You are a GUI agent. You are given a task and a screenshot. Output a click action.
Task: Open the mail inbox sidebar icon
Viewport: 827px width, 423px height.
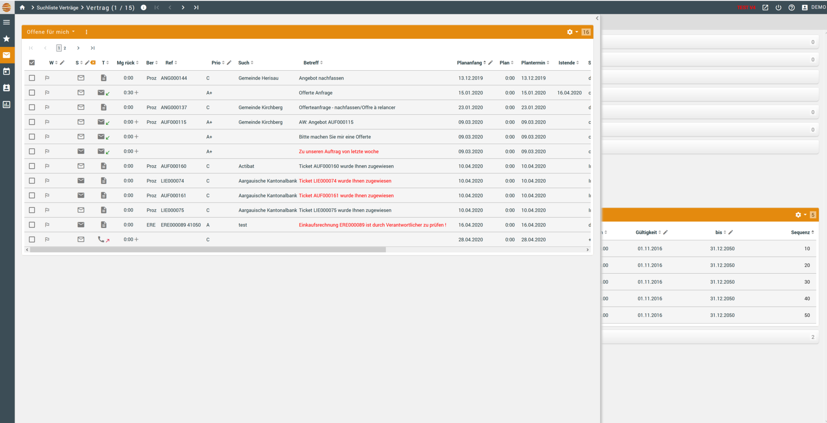pyautogui.click(x=6, y=55)
